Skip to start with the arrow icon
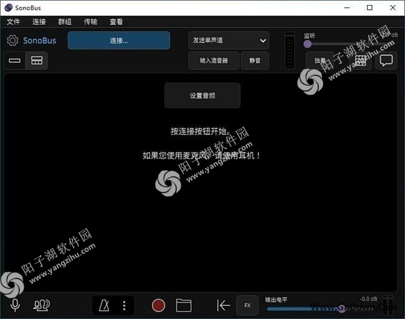 223,305
